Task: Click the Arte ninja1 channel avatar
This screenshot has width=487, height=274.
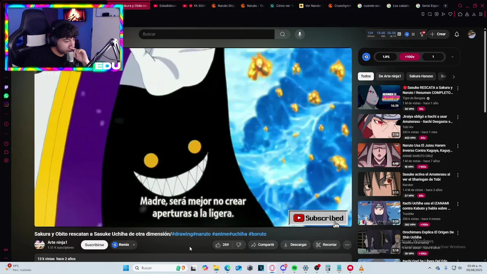Action: (x=40, y=245)
